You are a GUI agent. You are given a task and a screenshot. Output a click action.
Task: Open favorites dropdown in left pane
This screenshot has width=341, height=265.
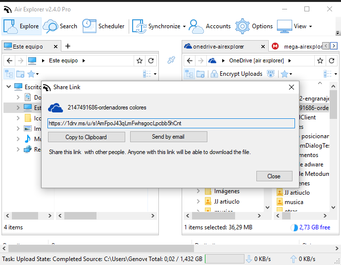pyautogui.click(x=33, y=74)
